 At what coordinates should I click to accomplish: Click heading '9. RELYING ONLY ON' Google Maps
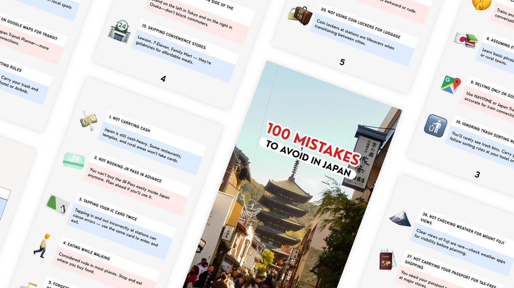[491, 90]
